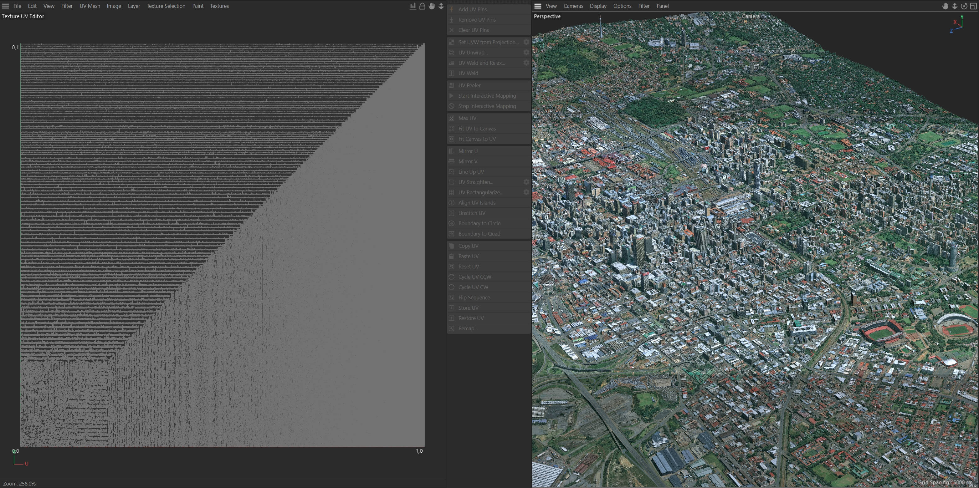The width and height of the screenshot is (979, 488).
Task: Click the Boundary to Quad icon
Action: [x=452, y=234]
